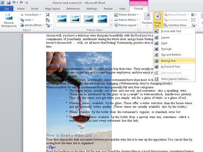
Task: Click the Square wrap icon
Action: click(156, 38)
